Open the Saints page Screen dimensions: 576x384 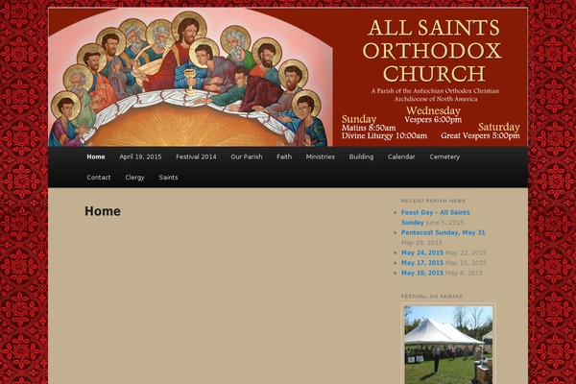[x=168, y=178]
